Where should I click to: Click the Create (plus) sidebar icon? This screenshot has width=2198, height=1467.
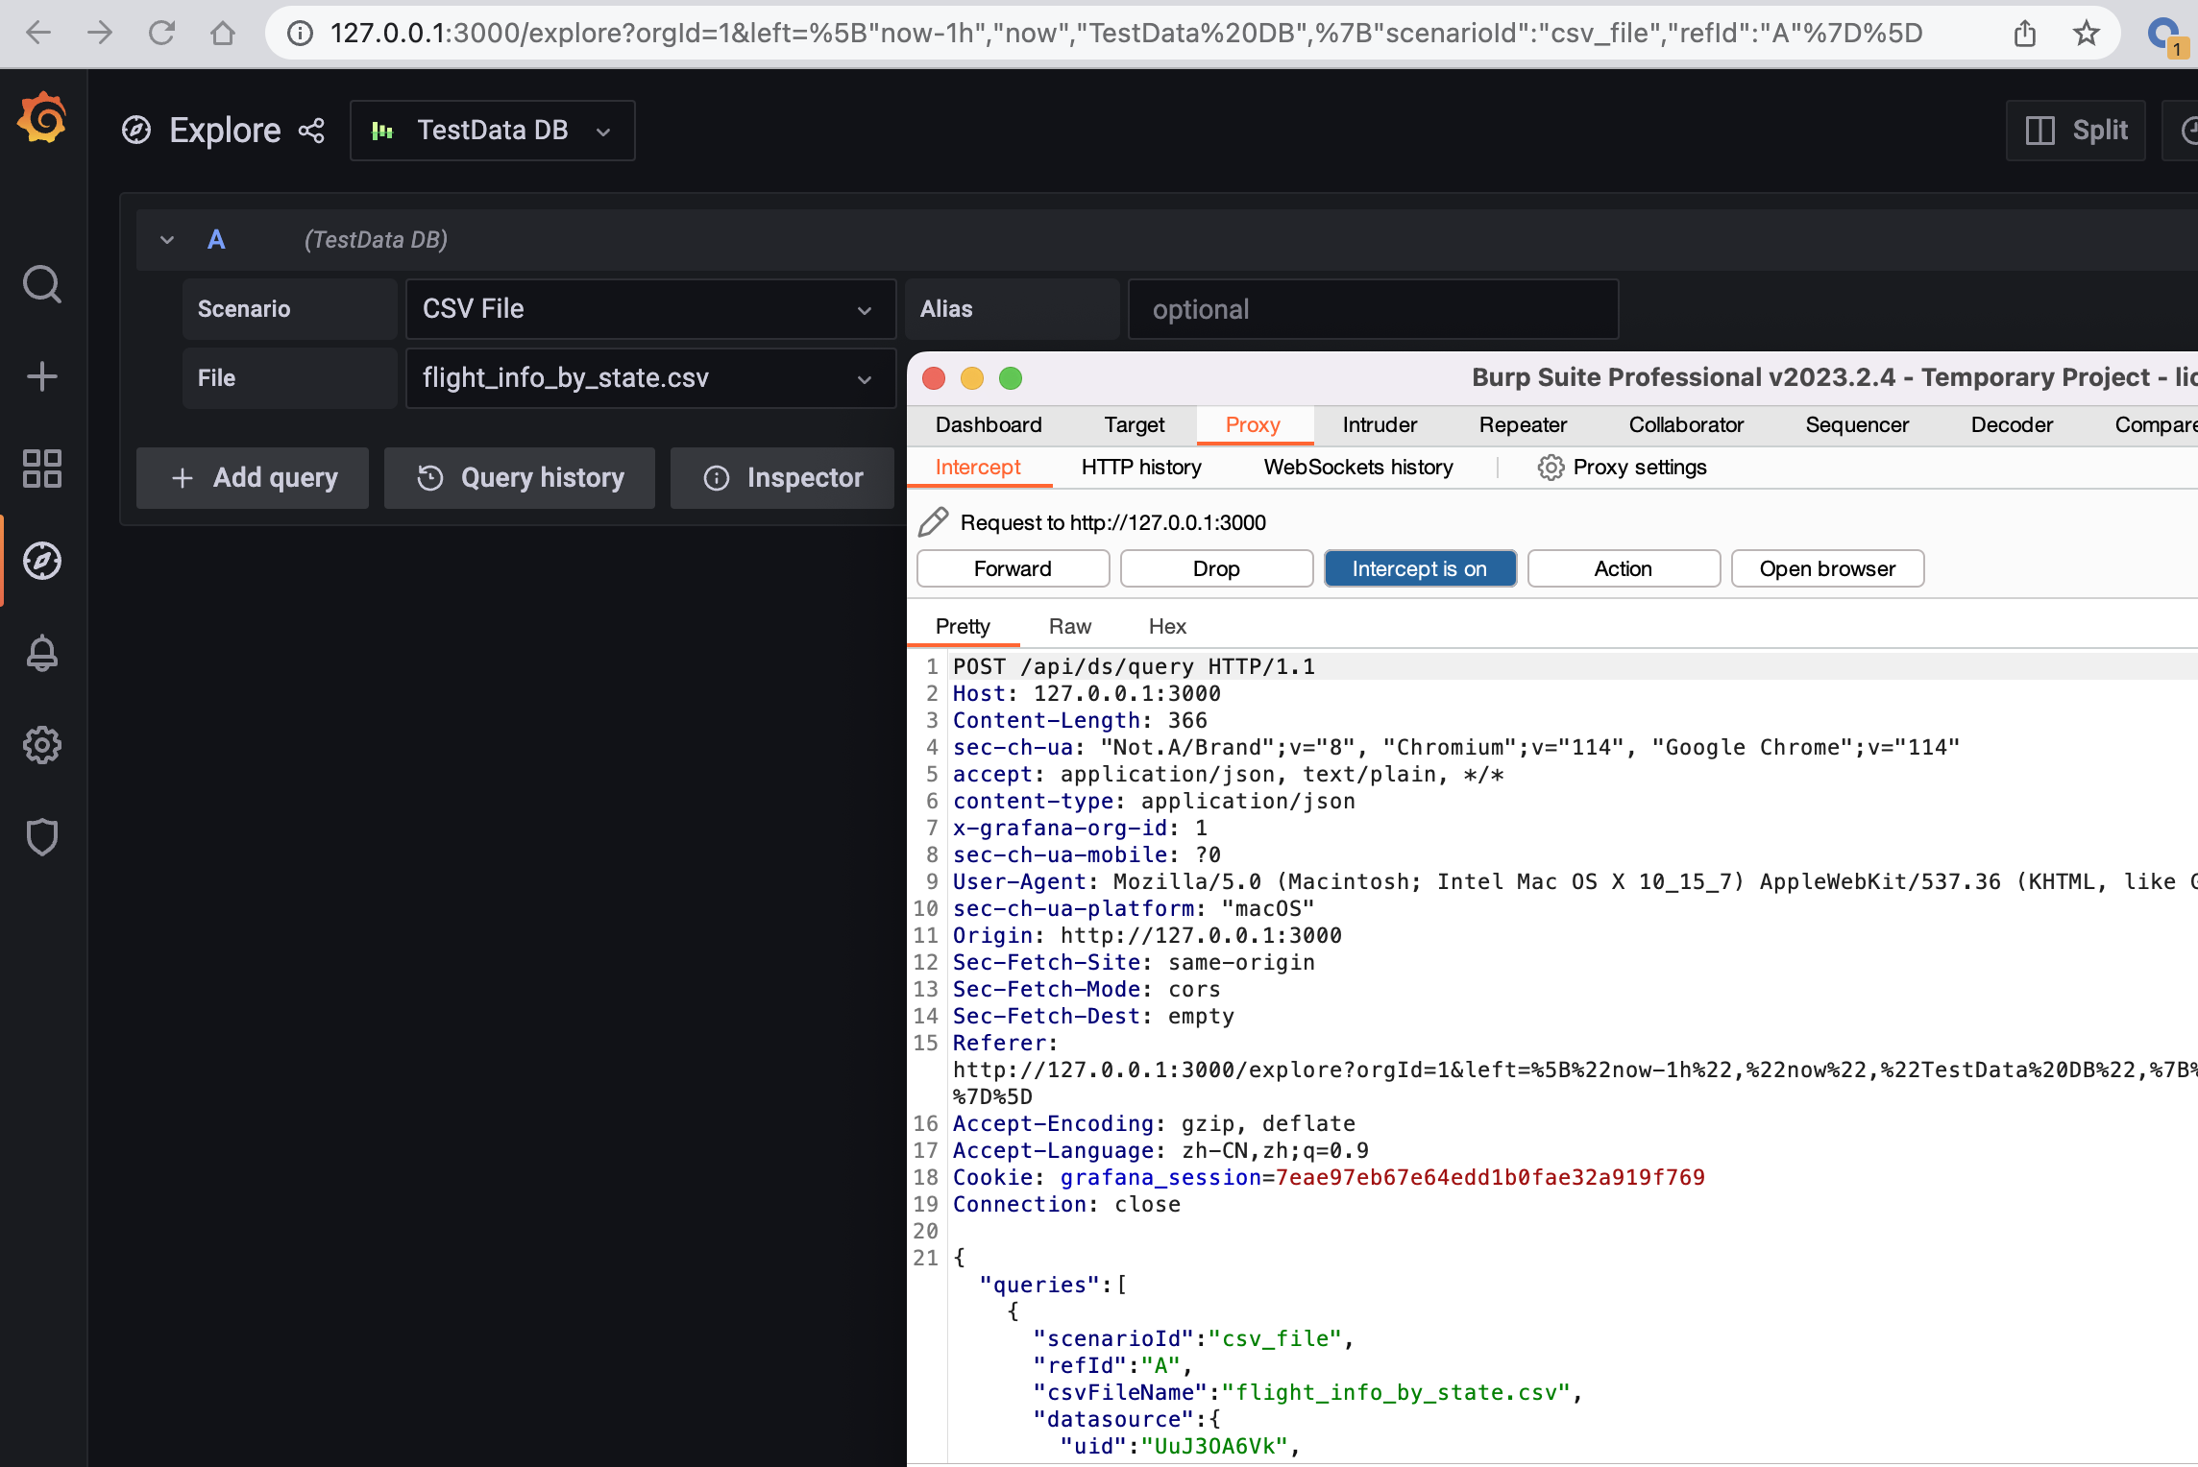point(42,376)
